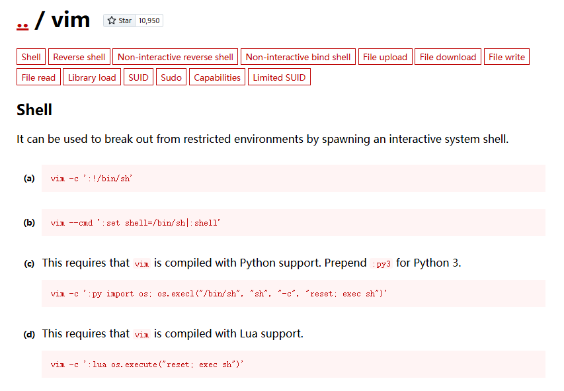Select the File write tag
The height and width of the screenshot is (391, 564).
(x=506, y=57)
